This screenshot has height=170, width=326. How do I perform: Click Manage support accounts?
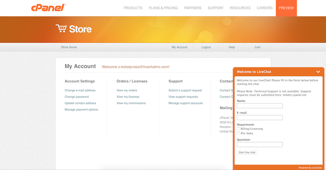click(x=186, y=103)
